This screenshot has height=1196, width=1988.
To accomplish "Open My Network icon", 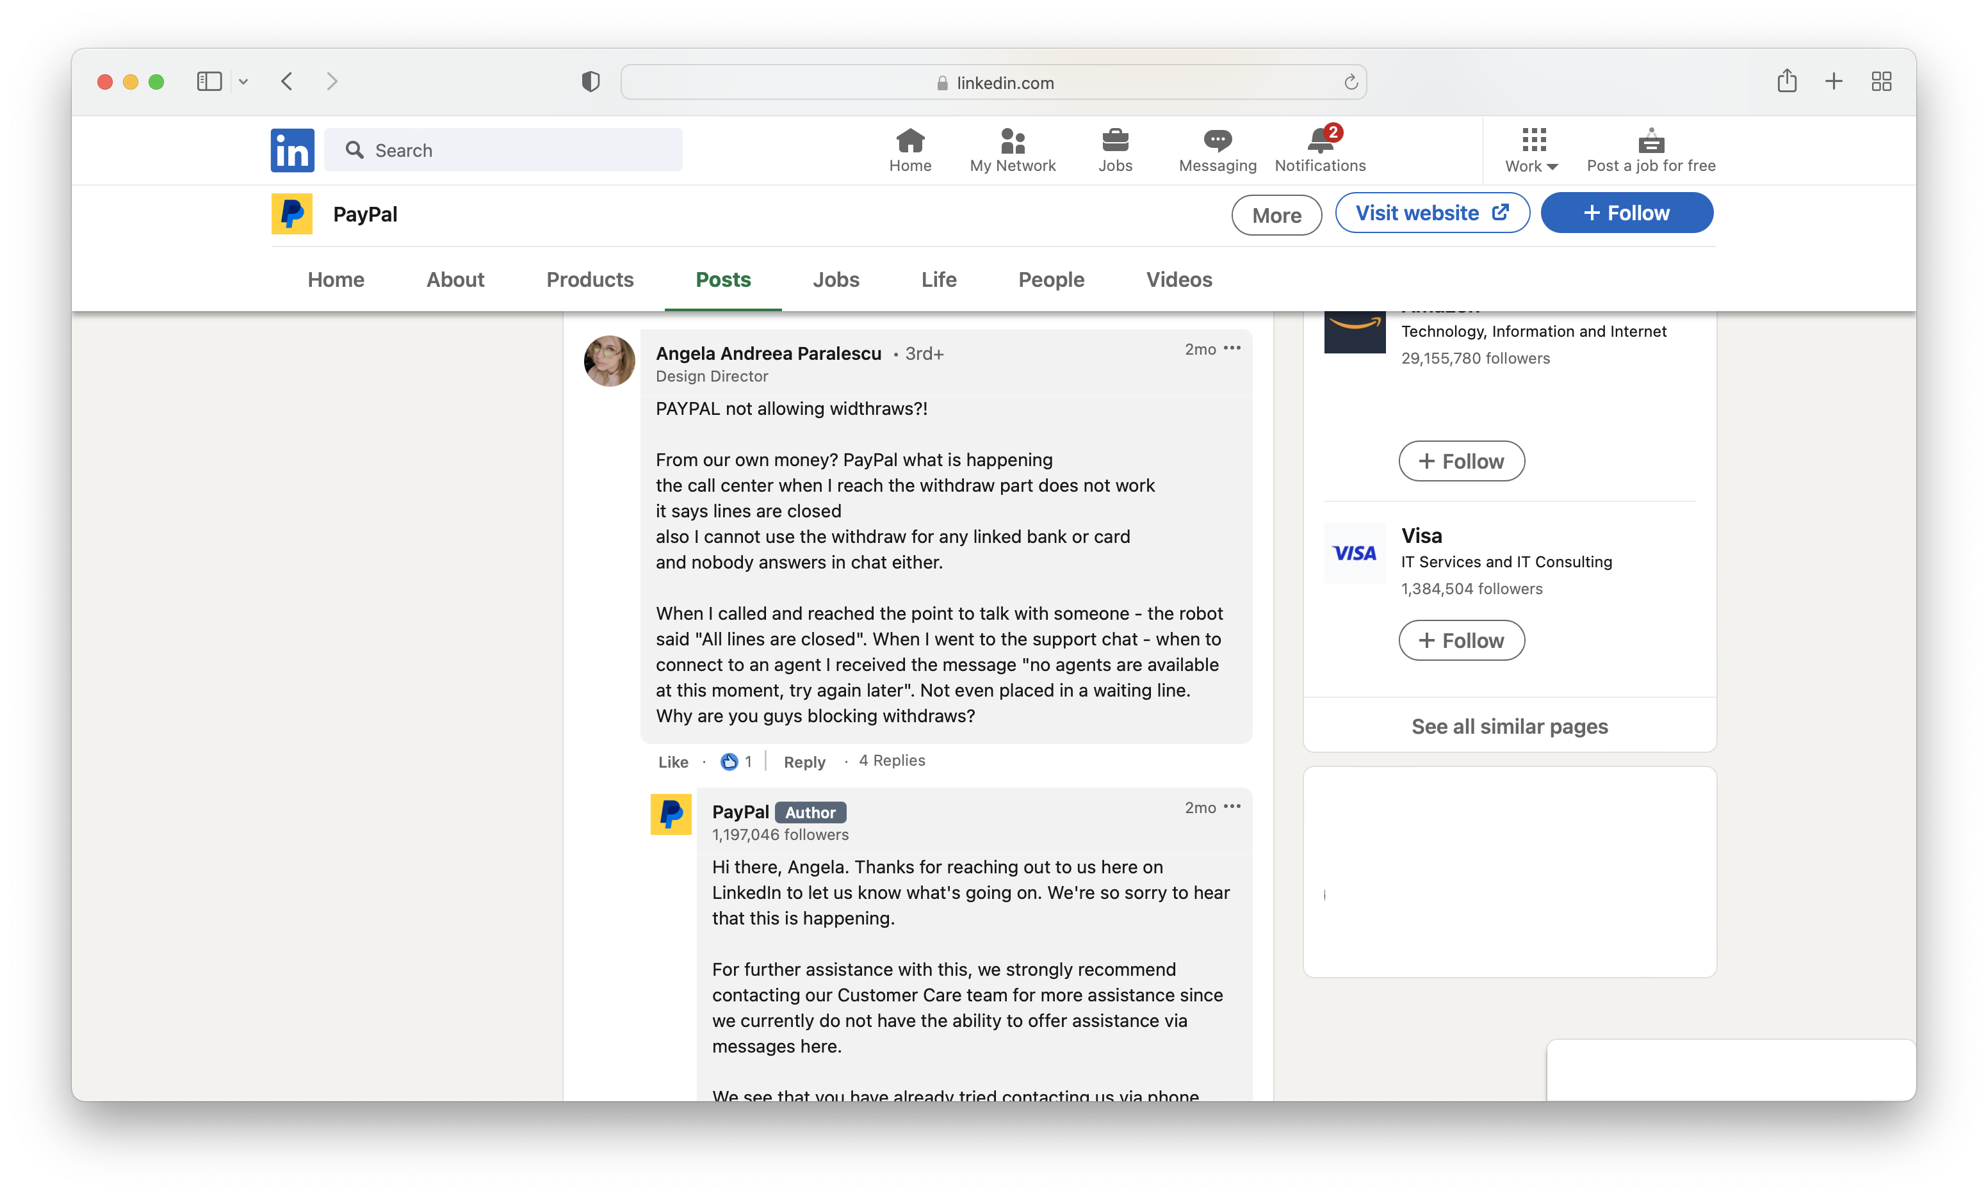I will [x=1013, y=150].
